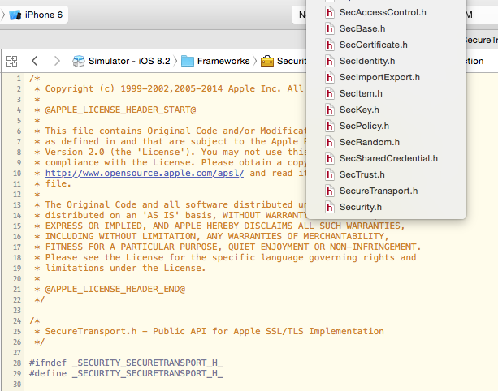Click line number 28 in the gutter
The image size is (498, 391).
coord(17,363)
